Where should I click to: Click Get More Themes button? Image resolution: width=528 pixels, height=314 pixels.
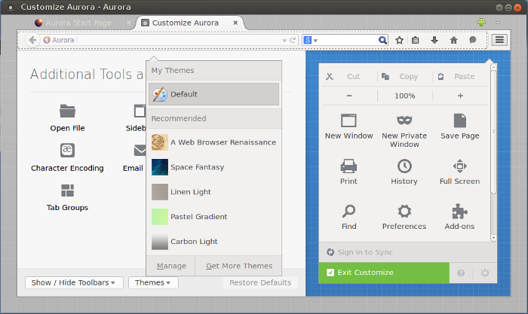click(239, 266)
